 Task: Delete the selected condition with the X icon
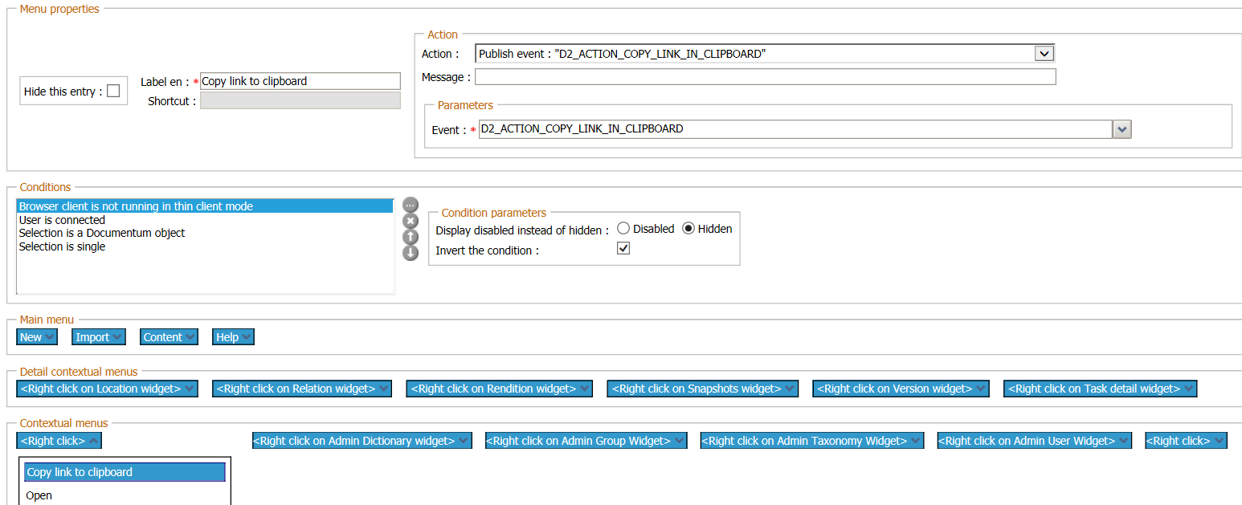[x=411, y=221]
